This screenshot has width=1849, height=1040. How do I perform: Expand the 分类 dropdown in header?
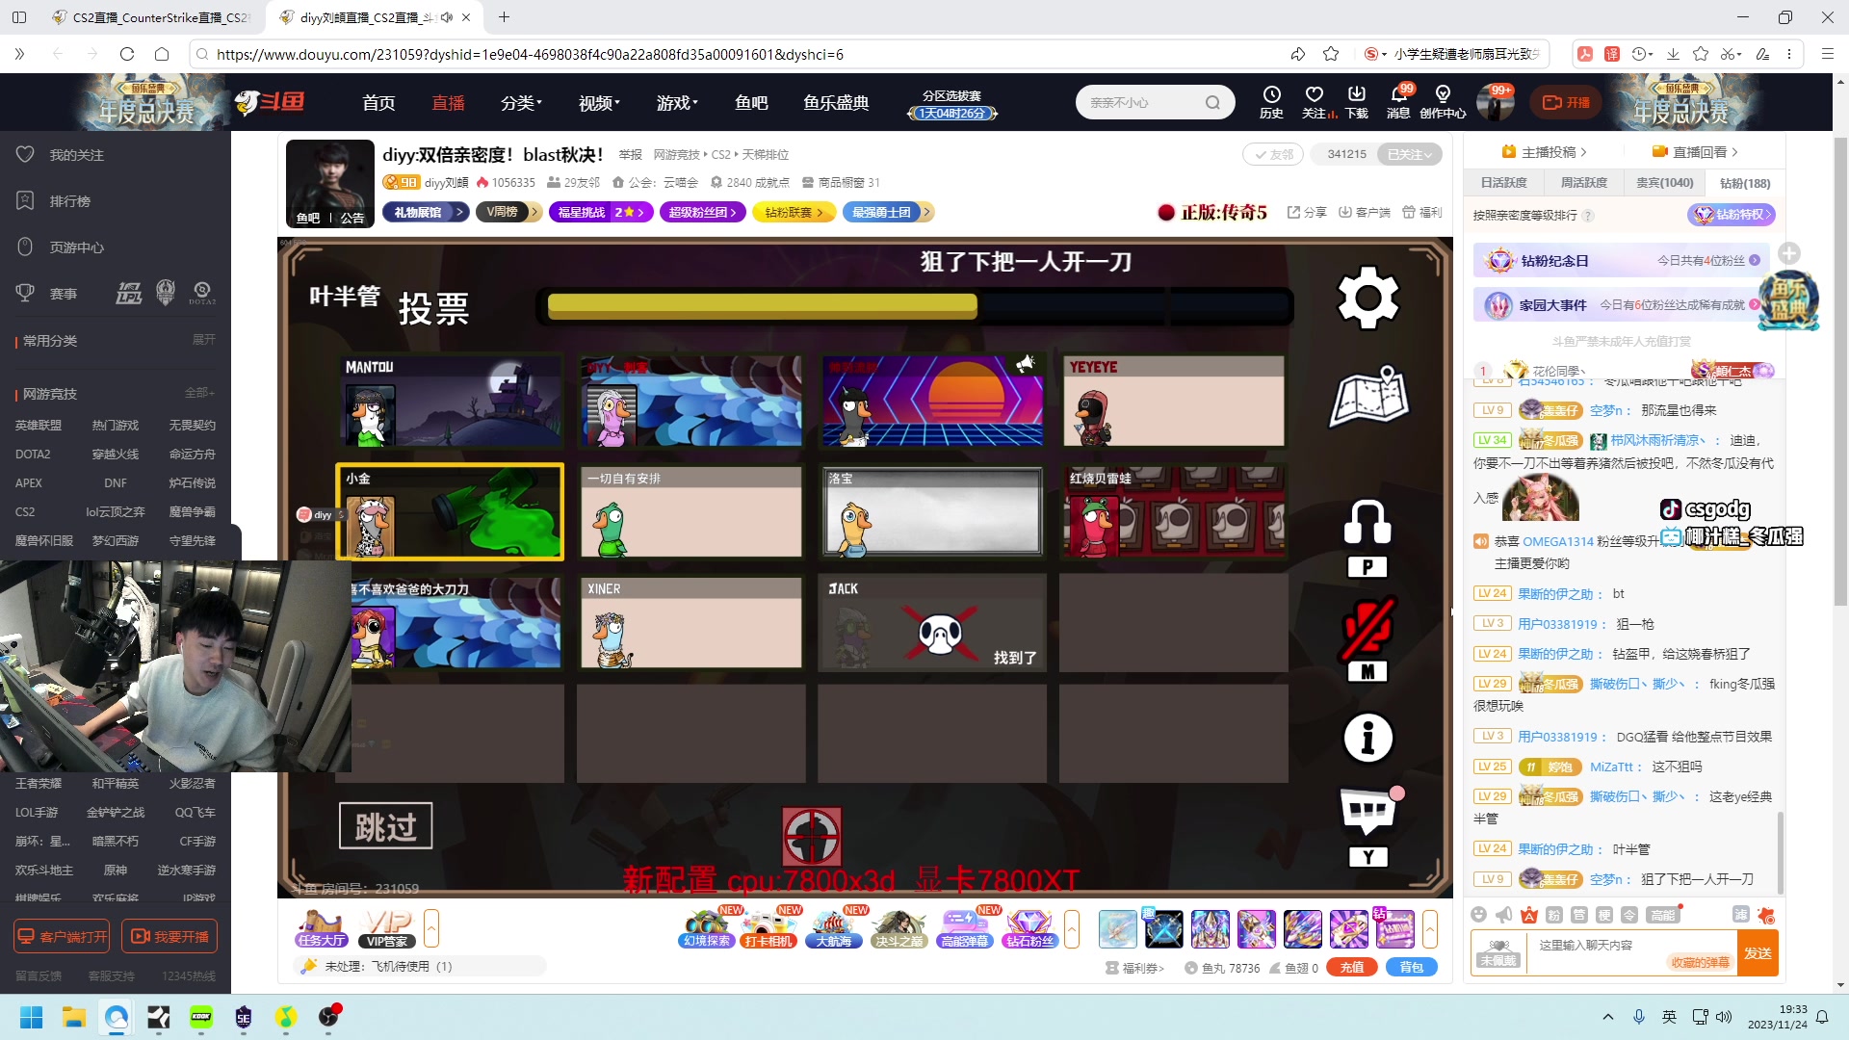tap(522, 102)
